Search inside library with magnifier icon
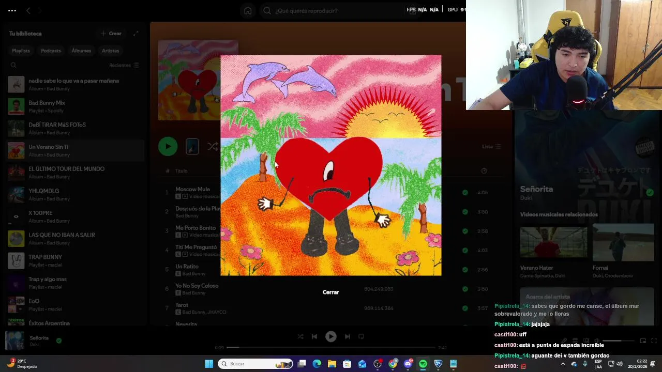 tap(13, 65)
